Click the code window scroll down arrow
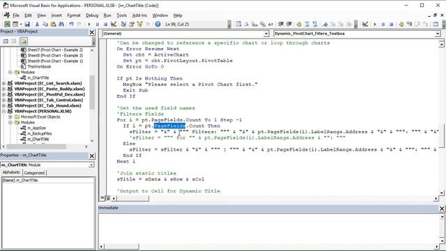Viewport: 446px width, 251px height. coord(441,193)
